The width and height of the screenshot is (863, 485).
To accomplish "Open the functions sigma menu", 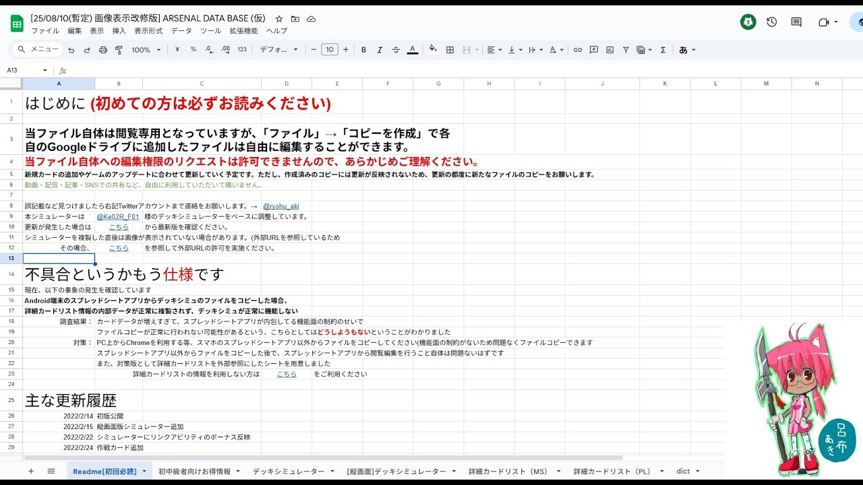I will [x=663, y=50].
